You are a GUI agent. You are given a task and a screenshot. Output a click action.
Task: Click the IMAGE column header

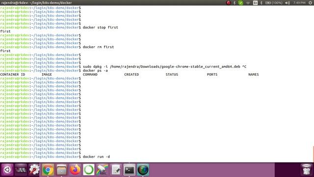click(47, 74)
